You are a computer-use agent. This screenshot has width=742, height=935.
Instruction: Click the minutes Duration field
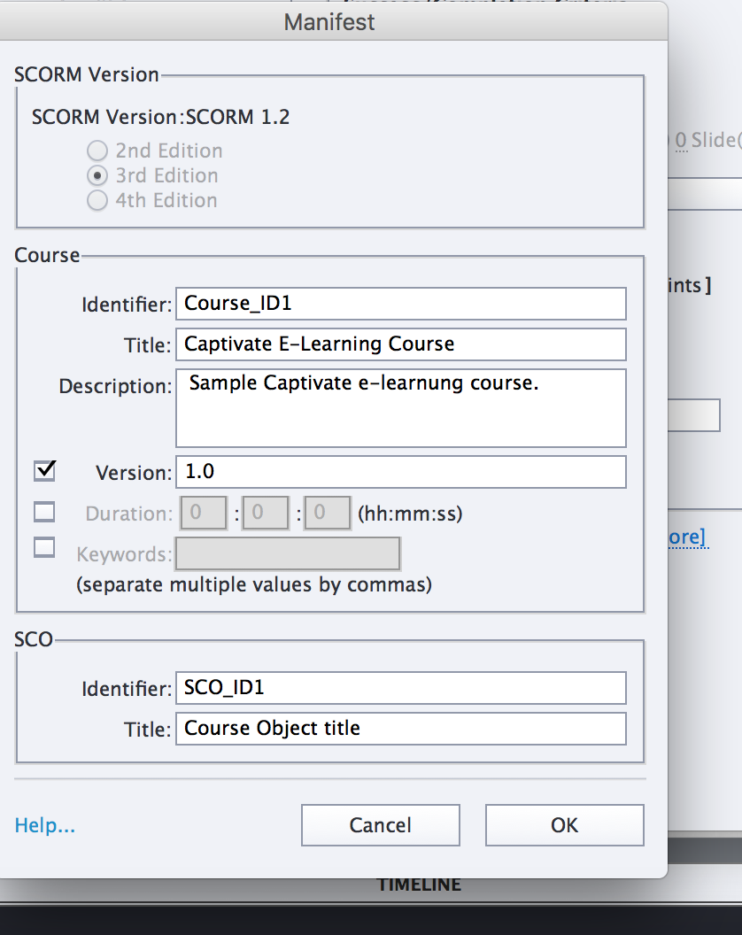pyautogui.click(x=266, y=513)
